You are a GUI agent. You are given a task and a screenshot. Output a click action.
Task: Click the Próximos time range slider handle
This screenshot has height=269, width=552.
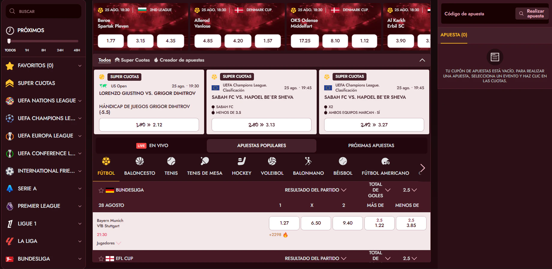click(9, 41)
